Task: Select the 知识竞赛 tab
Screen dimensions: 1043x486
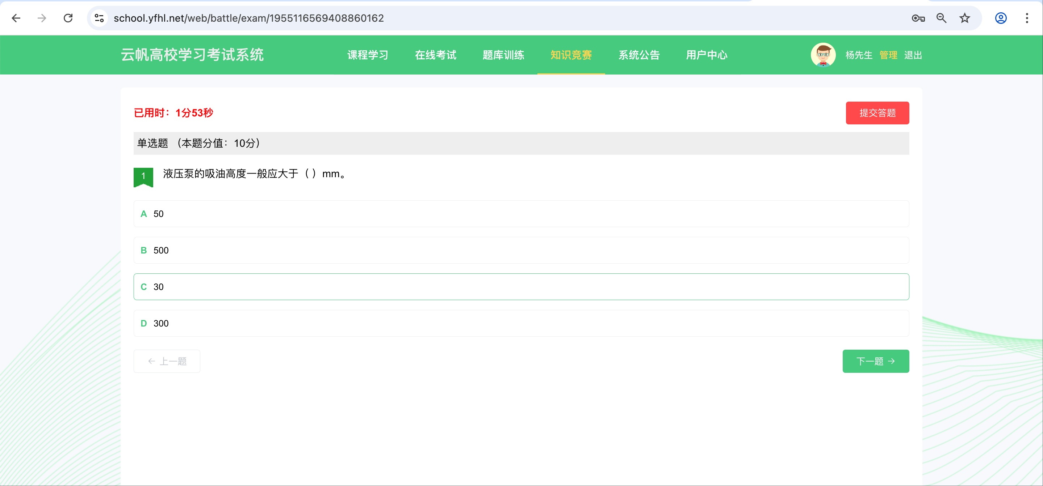Action: (x=571, y=55)
